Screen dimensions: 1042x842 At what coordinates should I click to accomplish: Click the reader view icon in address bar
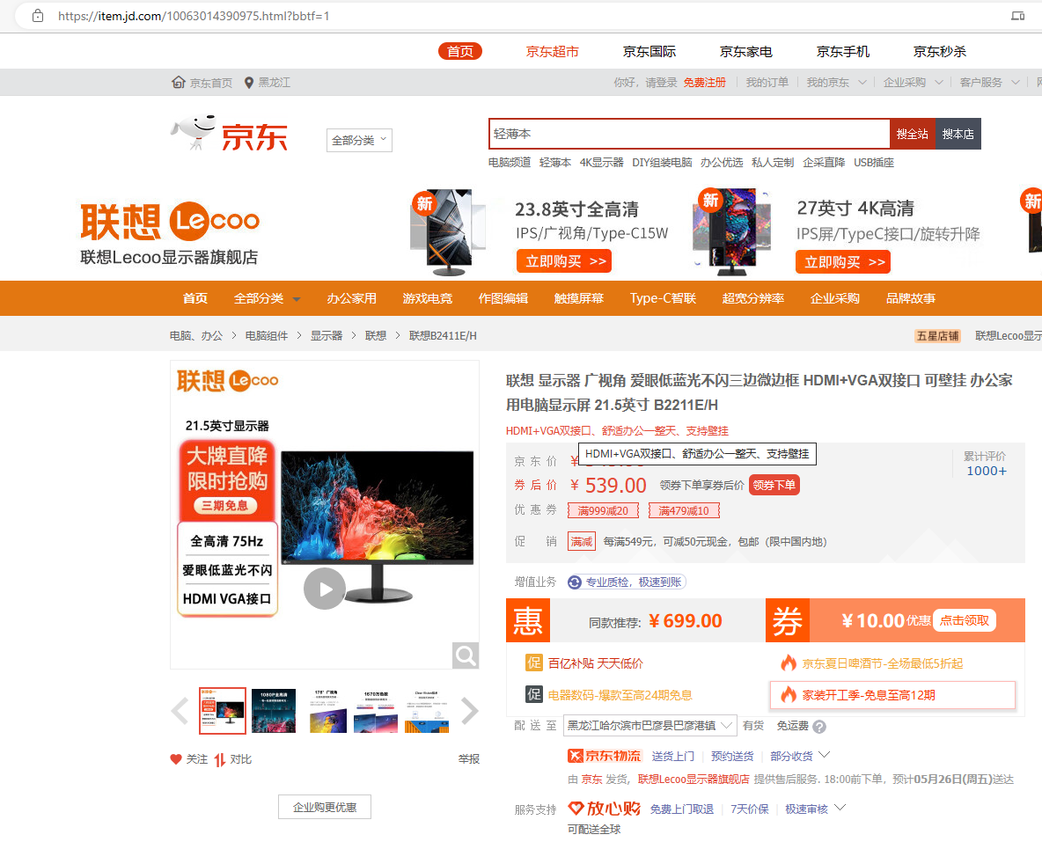click(x=1017, y=15)
